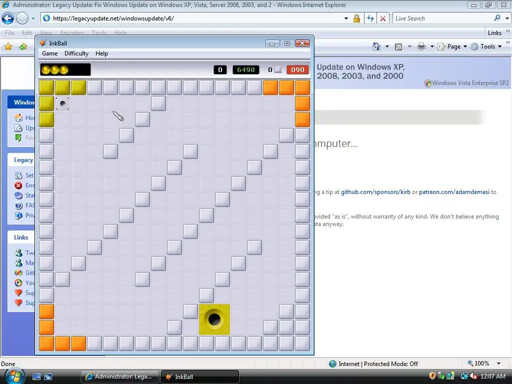512x384 pixels.
Task: Click the RSS Feeds toolbar icon
Action: (398, 46)
